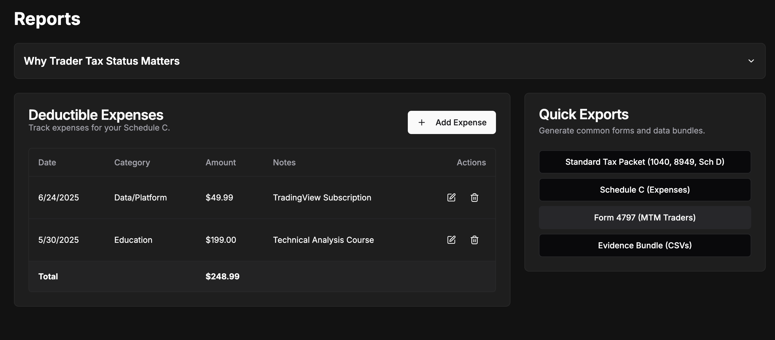Click the Total row label
The image size is (775, 340).
pyautogui.click(x=48, y=276)
